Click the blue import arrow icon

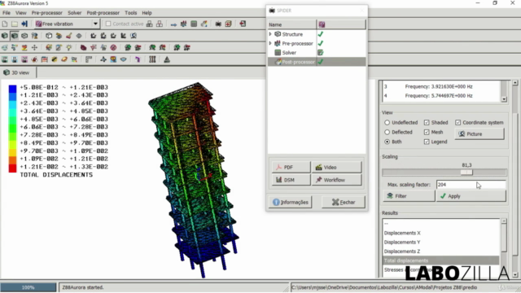24,24
